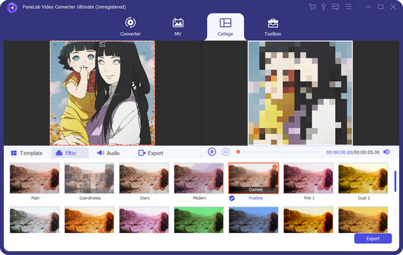Click the register key icon

pyautogui.click(x=324, y=7)
